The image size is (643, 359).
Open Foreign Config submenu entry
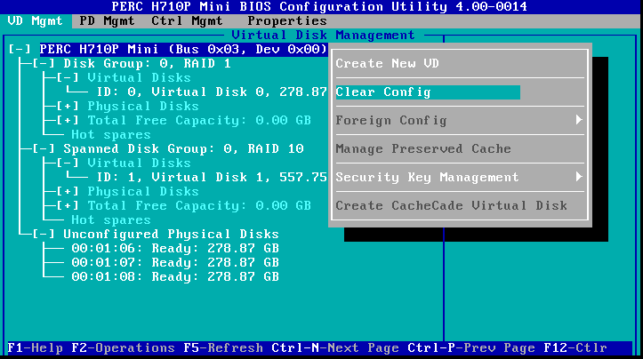point(460,121)
